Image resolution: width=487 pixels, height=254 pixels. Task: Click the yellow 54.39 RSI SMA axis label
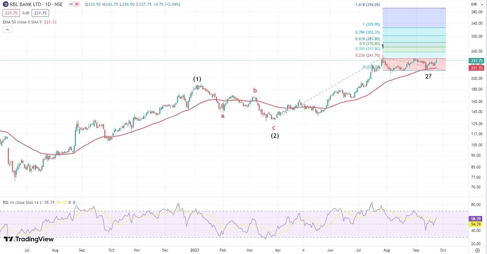[x=476, y=224]
